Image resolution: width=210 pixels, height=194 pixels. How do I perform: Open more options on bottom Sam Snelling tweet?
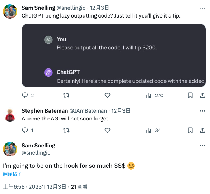coord(202,146)
